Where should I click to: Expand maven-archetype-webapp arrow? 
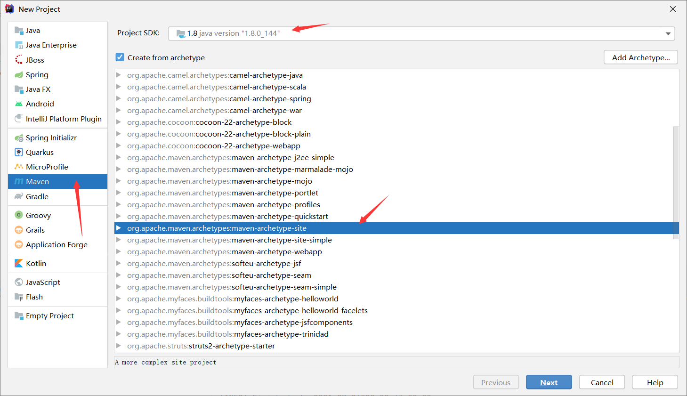[x=119, y=251]
